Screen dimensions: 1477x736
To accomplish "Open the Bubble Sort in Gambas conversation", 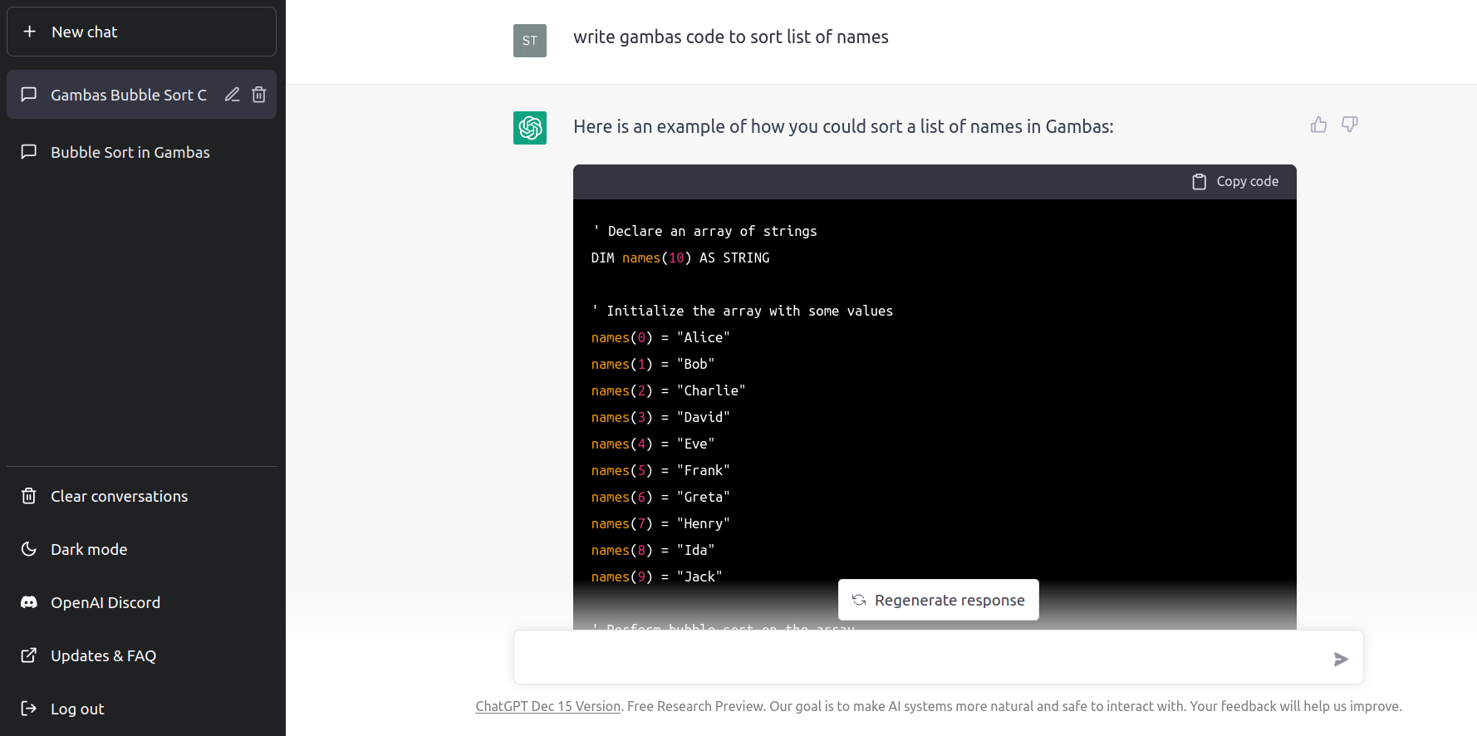I will coord(130,152).
